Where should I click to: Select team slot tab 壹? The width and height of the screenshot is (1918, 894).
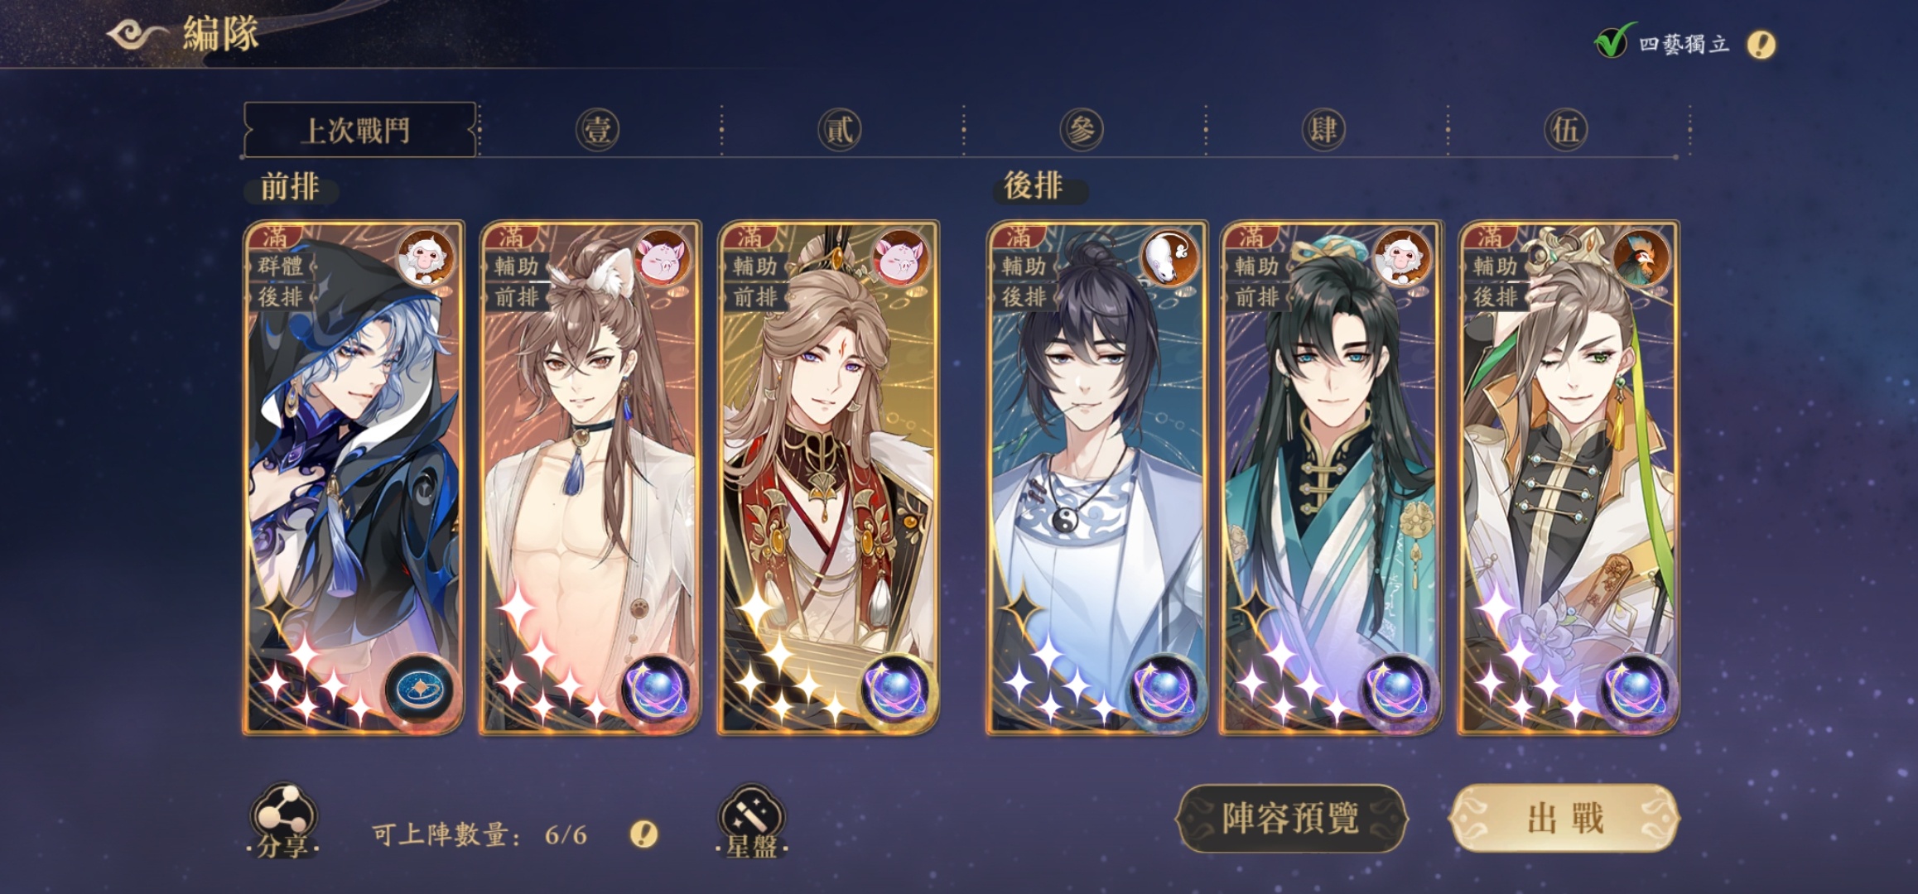pyautogui.click(x=597, y=130)
